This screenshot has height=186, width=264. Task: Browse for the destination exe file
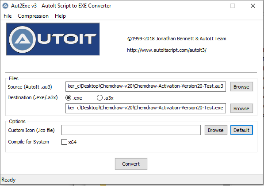241,108
